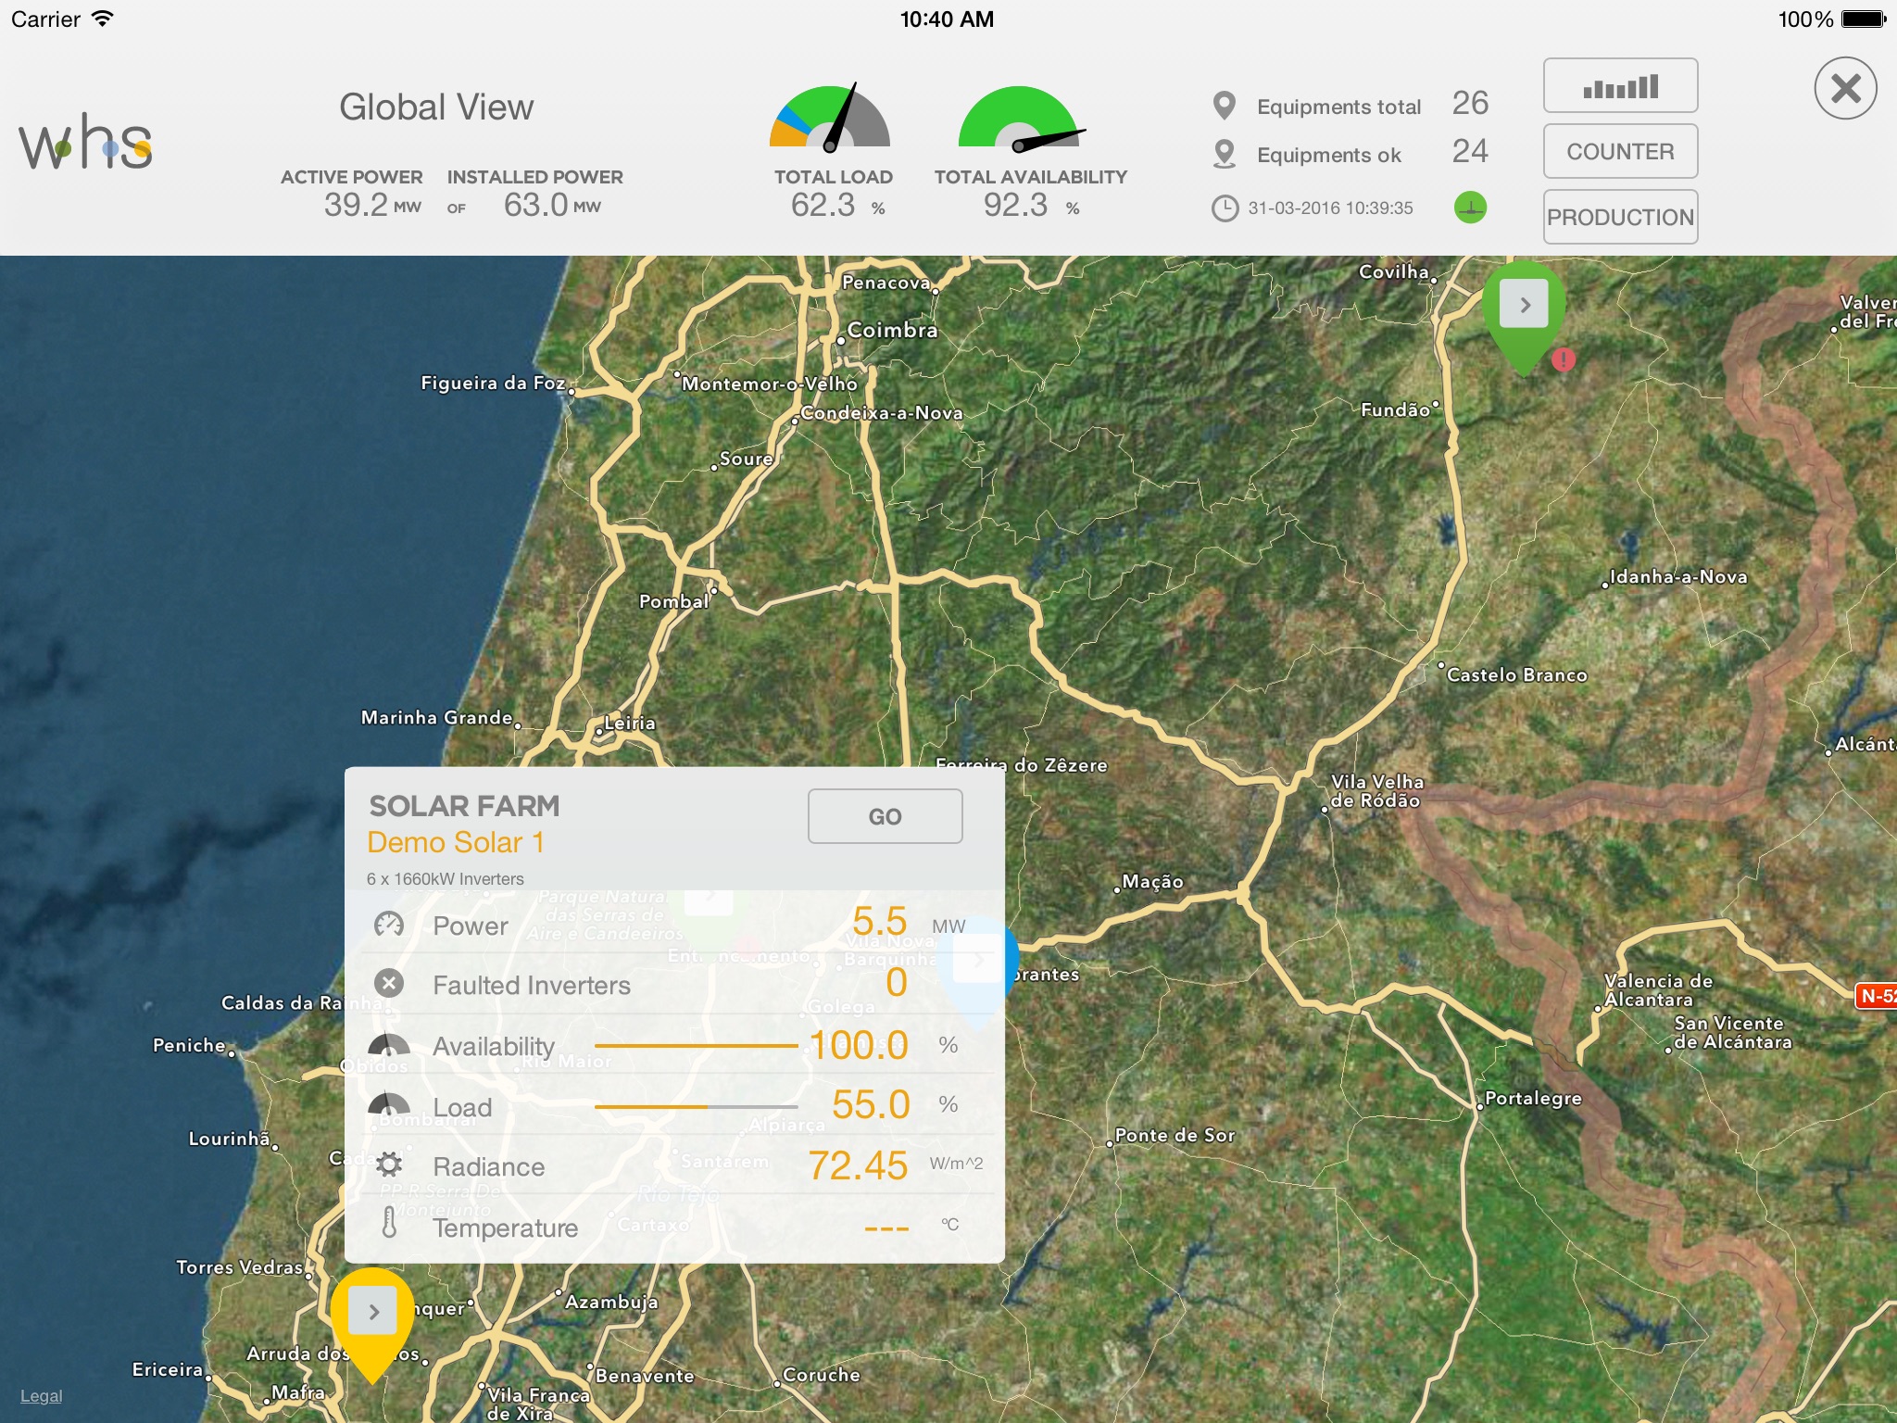Screen dimensions: 1897x1423
Task: Switch to COUNTER view
Action: pyautogui.click(x=1620, y=152)
